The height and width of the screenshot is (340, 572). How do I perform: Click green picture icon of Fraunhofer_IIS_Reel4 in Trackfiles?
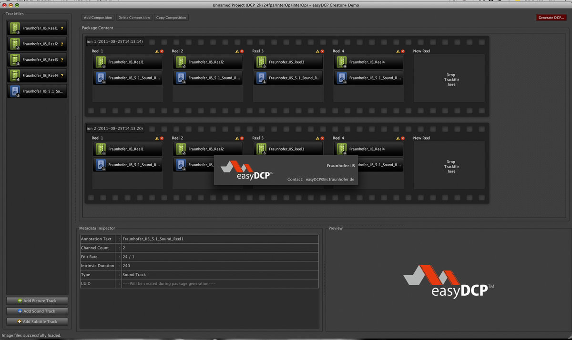click(x=14, y=75)
